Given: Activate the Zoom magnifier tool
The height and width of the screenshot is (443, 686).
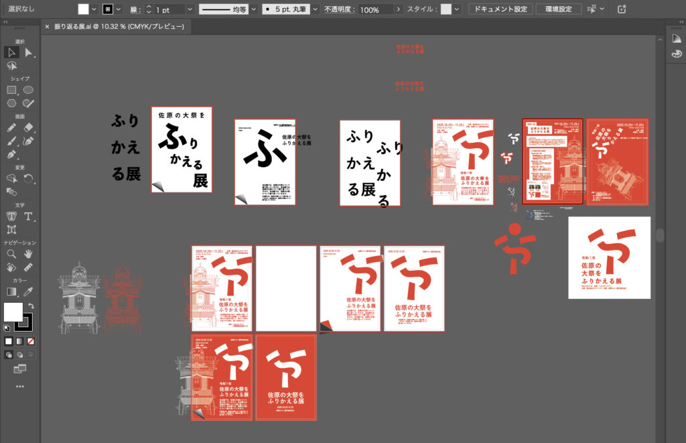Looking at the screenshot, I should [11, 254].
